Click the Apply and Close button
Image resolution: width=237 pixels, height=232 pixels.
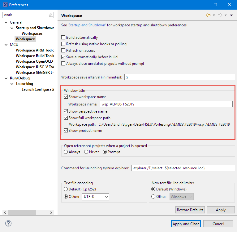tap(186, 224)
